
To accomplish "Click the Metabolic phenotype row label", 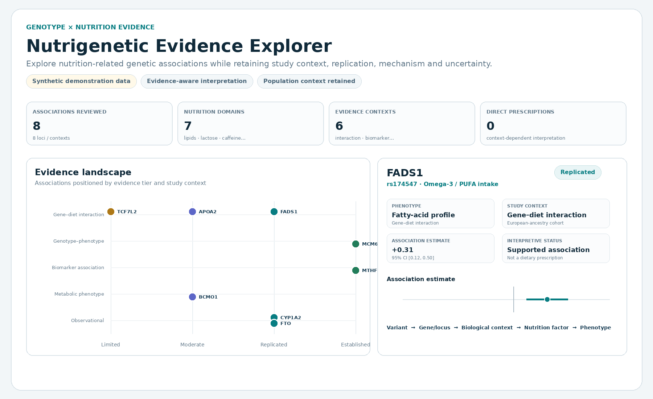I will (x=79, y=294).
